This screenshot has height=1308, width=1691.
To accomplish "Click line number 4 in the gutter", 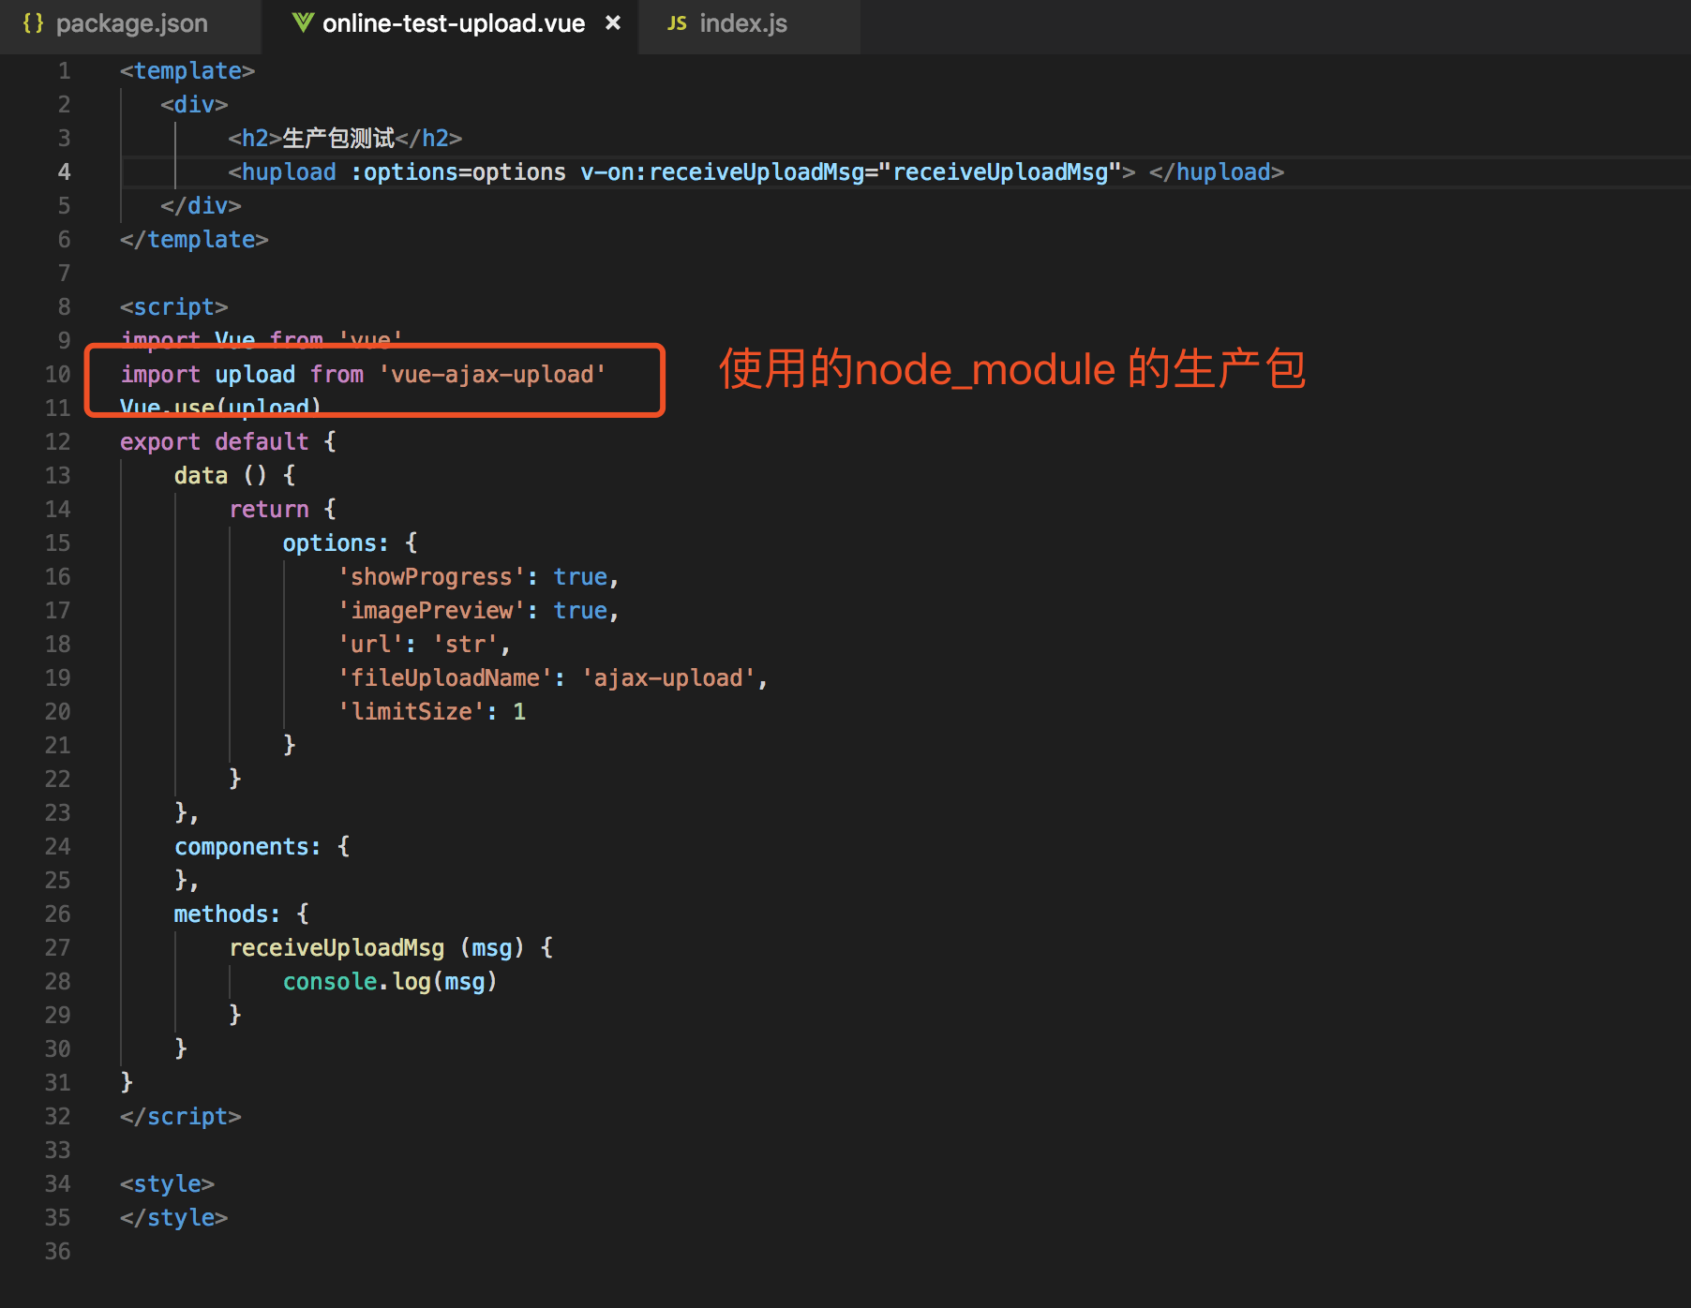I will click(x=64, y=172).
